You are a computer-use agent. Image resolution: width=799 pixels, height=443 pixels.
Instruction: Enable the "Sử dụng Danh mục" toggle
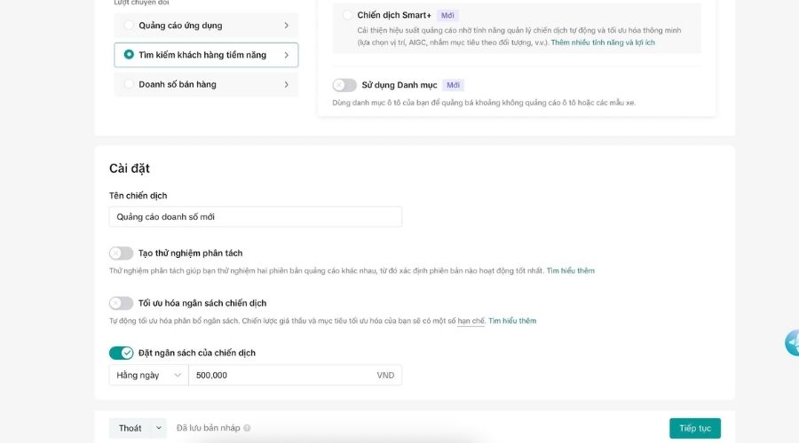click(344, 85)
